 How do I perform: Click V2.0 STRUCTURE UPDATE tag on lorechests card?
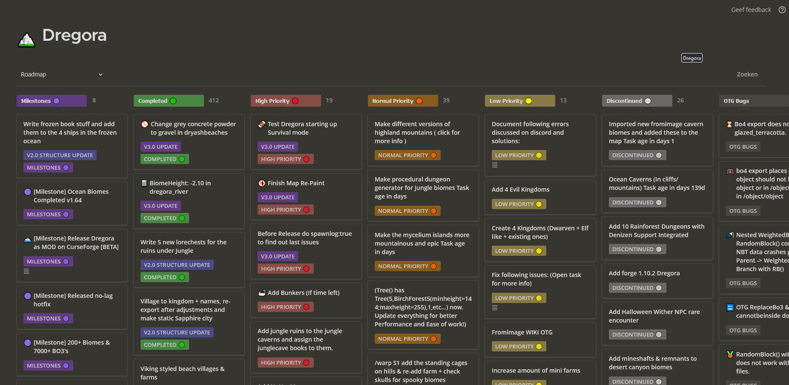[x=177, y=265]
